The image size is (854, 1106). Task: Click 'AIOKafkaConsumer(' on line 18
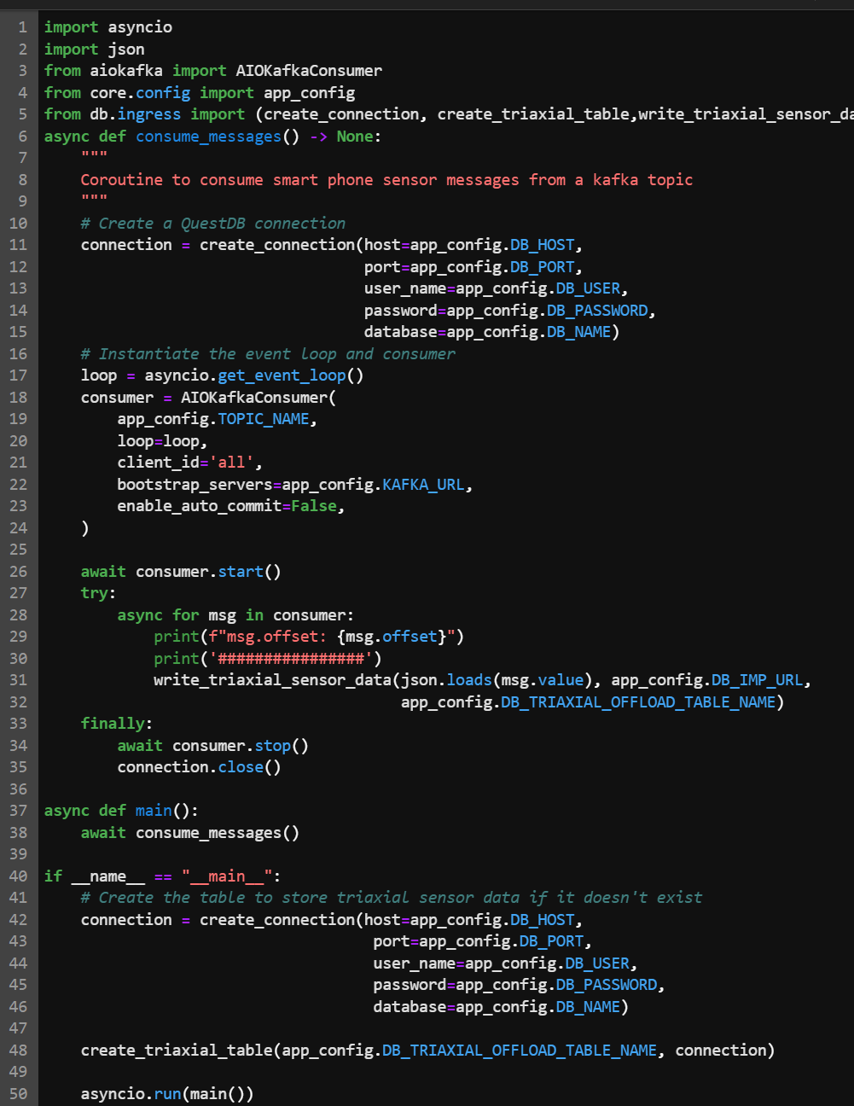[x=259, y=398]
